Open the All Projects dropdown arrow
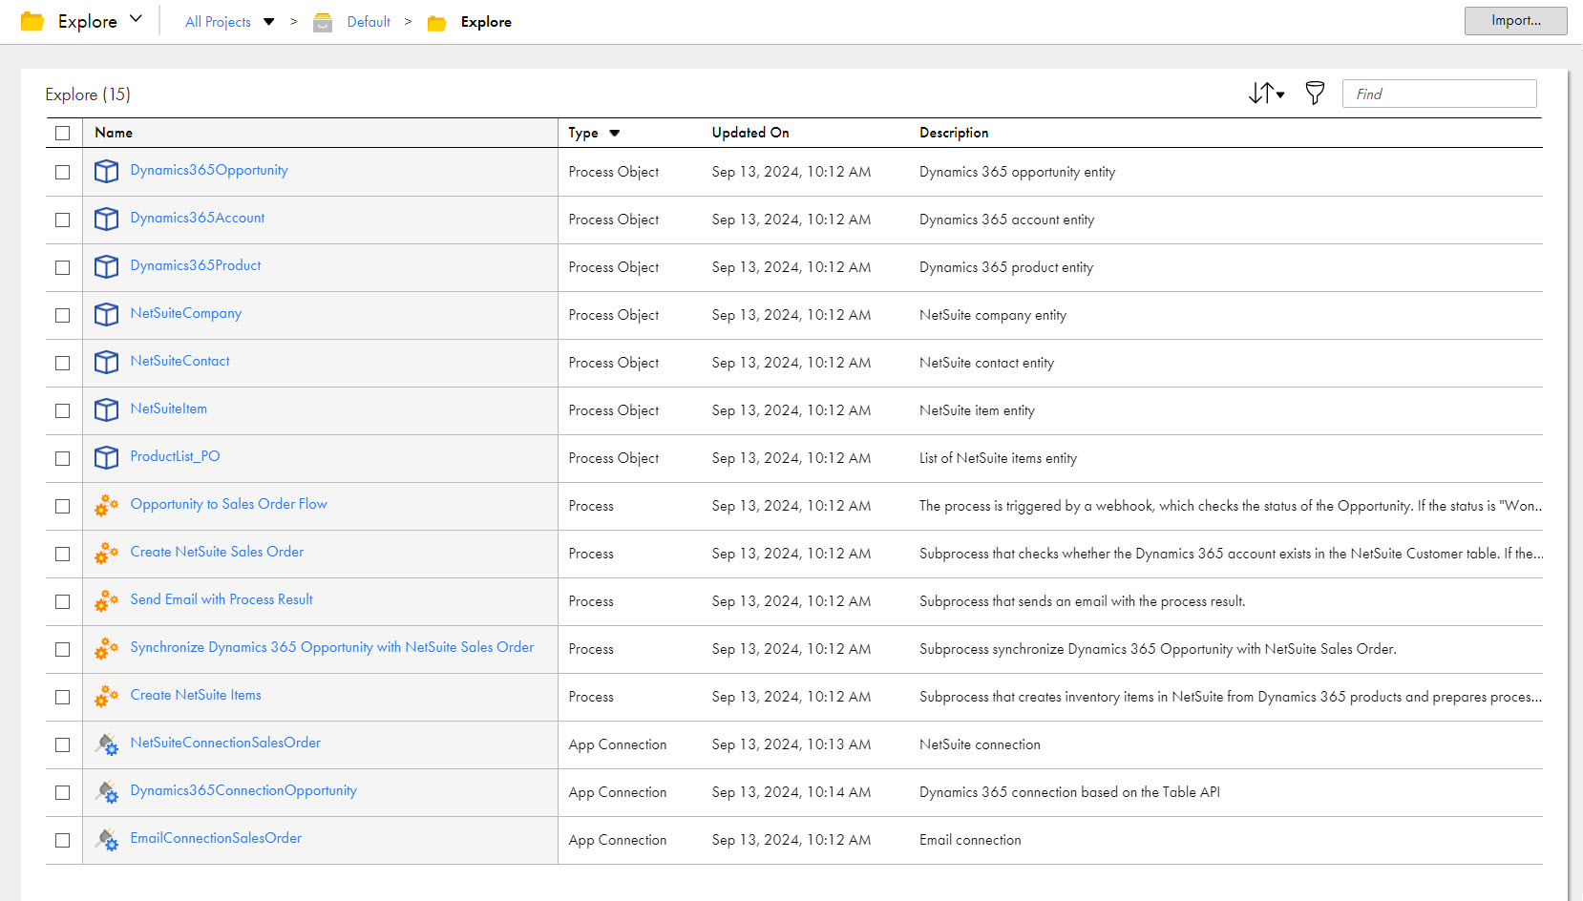Image resolution: width=1583 pixels, height=901 pixels. pyautogui.click(x=269, y=22)
